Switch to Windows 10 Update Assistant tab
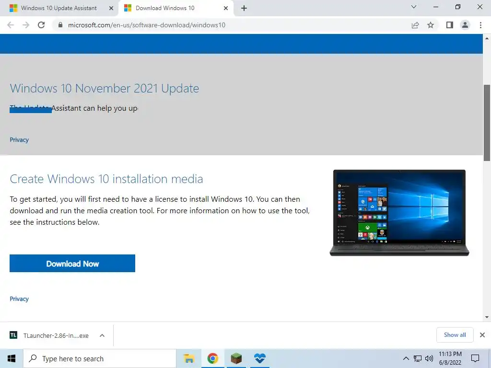Image resolution: width=491 pixels, height=368 pixels. pyautogui.click(x=59, y=8)
